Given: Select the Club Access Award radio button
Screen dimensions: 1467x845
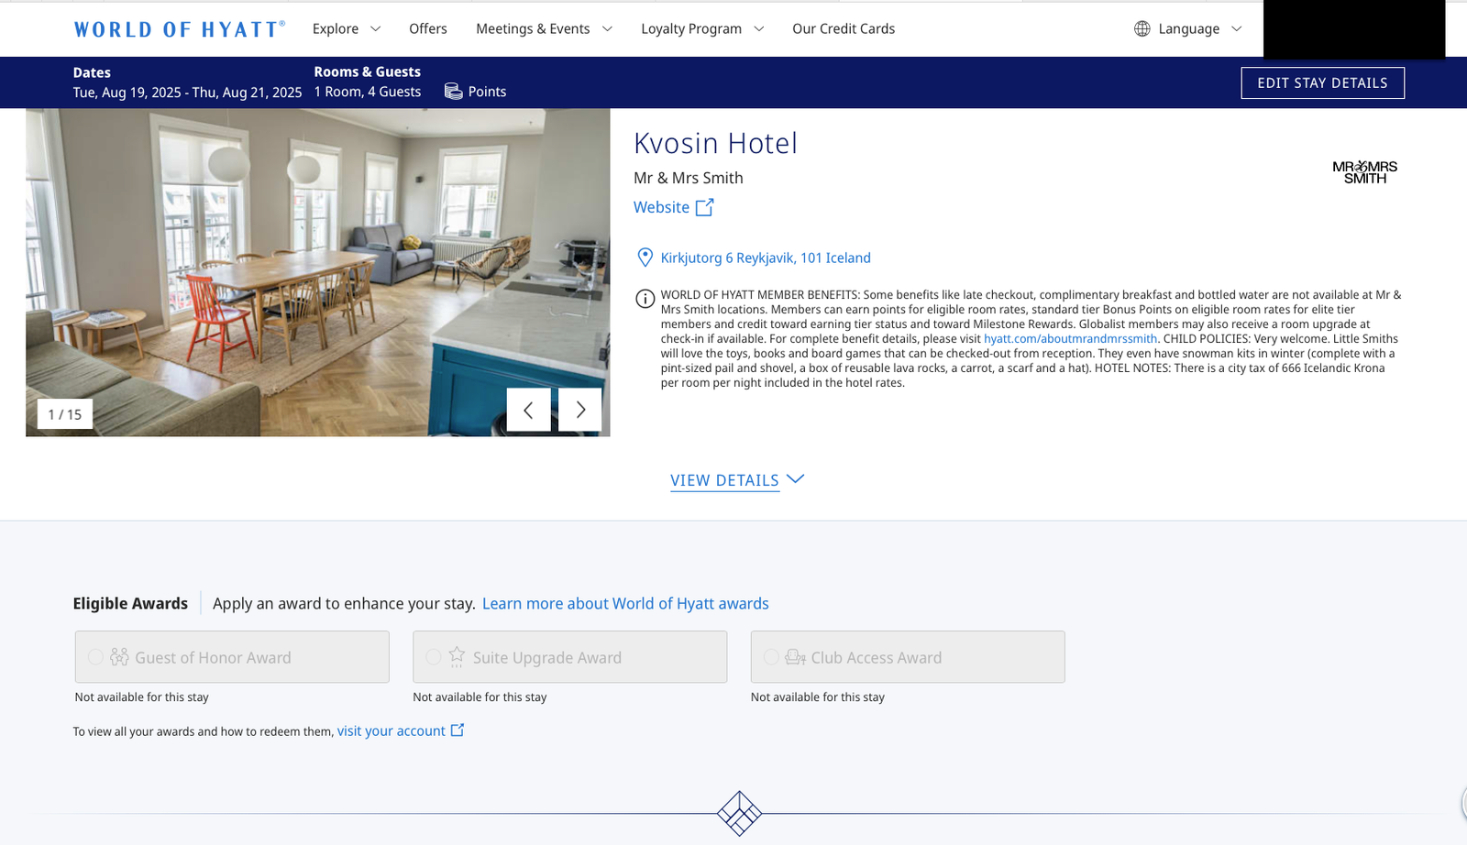Looking at the screenshot, I should 771,656.
